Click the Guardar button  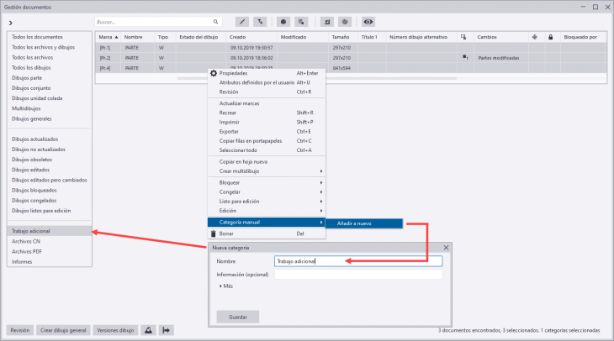238,317
